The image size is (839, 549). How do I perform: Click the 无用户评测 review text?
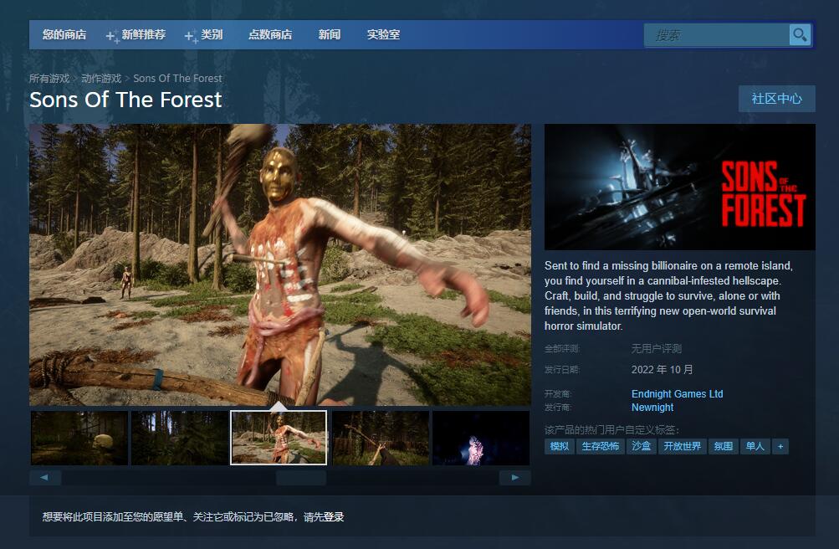click(657, 349)
